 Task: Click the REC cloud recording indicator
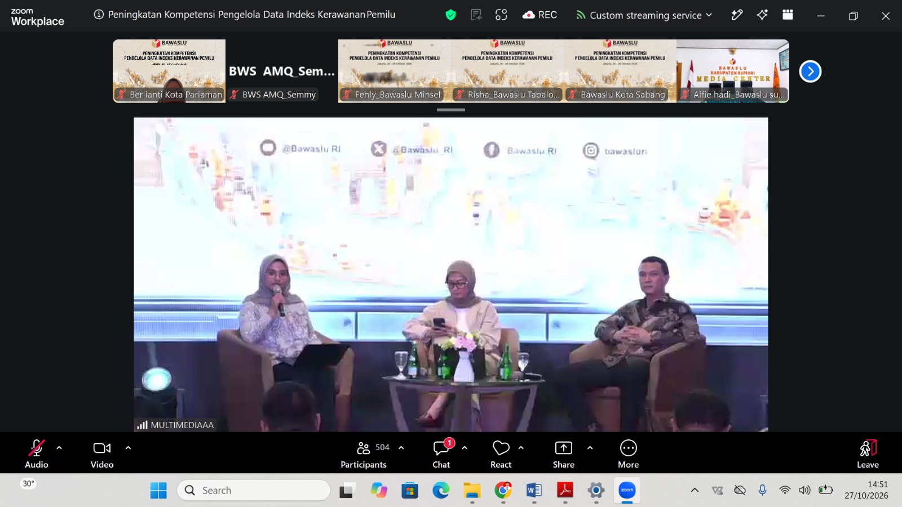(x=540, y=15)
